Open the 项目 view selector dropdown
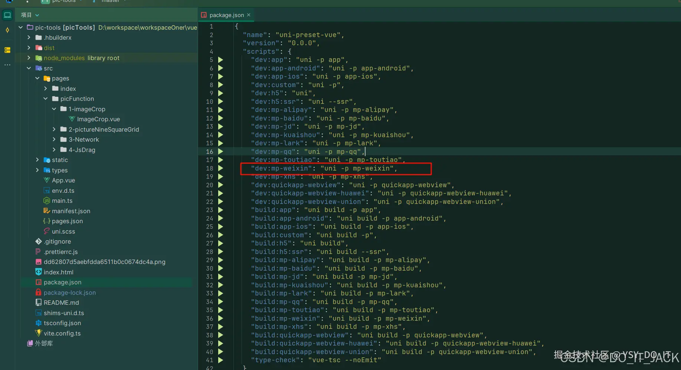Viewport: 681px width, 370px height. [30, 15]
